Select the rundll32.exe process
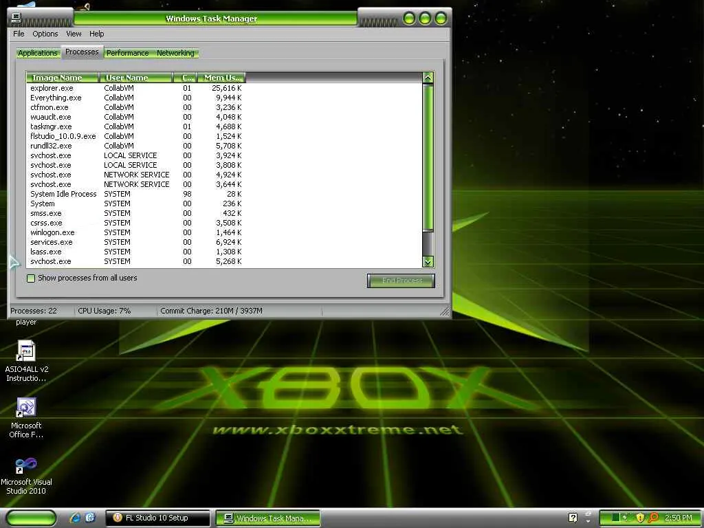This screenshot has width=704, height=528. [x=136, y=146]
